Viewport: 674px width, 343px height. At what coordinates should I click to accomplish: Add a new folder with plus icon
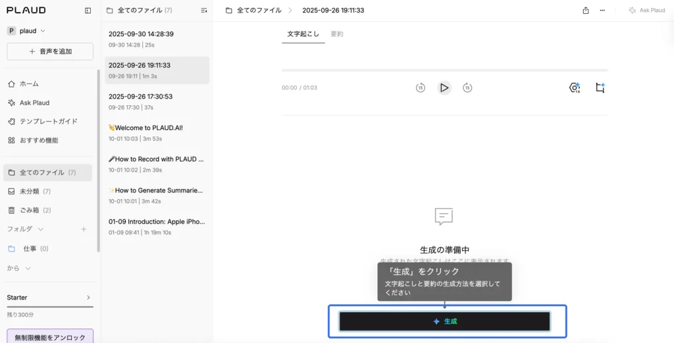click(84, 229)
